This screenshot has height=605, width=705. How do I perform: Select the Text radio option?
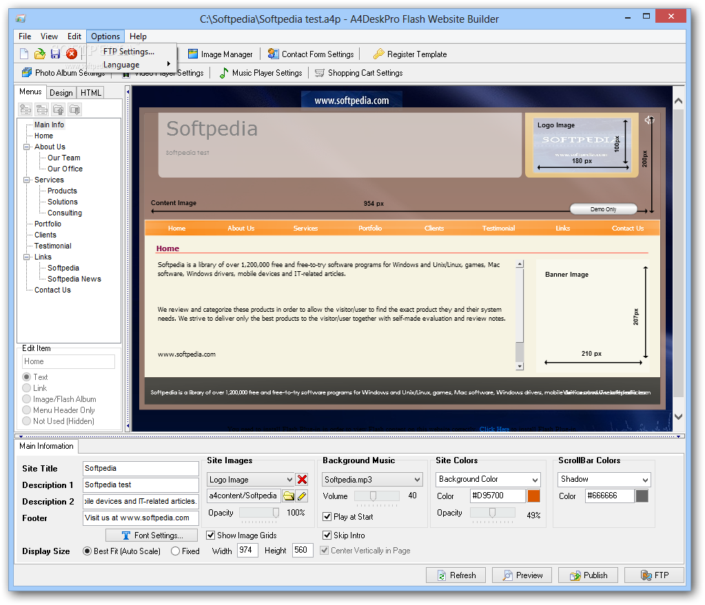26,376
